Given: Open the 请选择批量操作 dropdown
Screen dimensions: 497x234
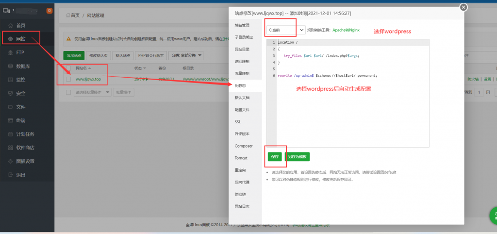Looking at the screenshot, I should [92, 92].
